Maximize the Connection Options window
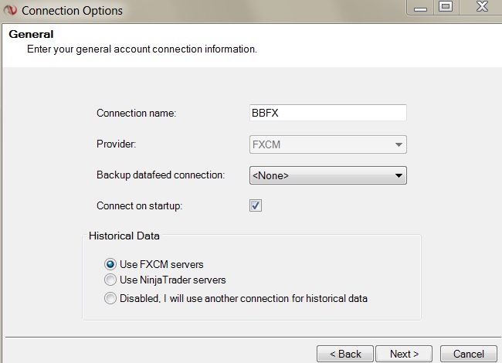Viewport: 502px width, 363px height. point(446,8)
